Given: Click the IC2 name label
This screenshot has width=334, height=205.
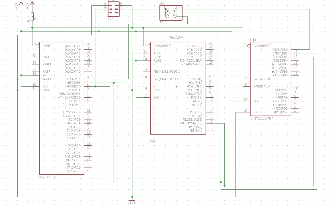Looking at the screenshot, I should click(153, 141).
